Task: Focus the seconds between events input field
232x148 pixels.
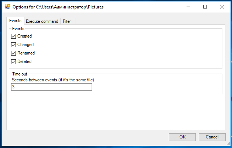Action: pyautogui.click(x=51, y=87)
